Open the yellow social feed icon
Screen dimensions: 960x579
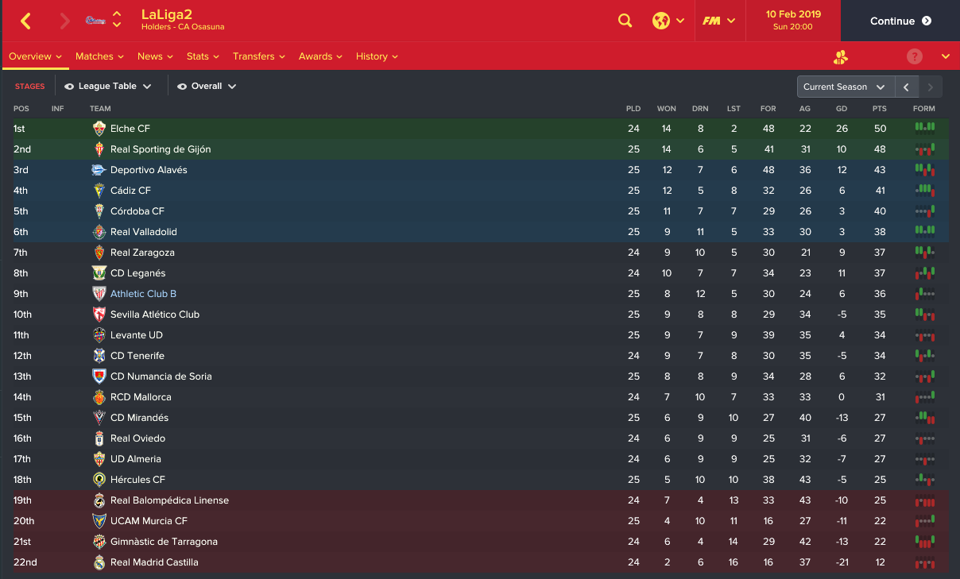[841, 56]
